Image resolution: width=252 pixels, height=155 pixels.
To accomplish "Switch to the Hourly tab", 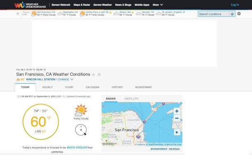I will click(47, 87).
